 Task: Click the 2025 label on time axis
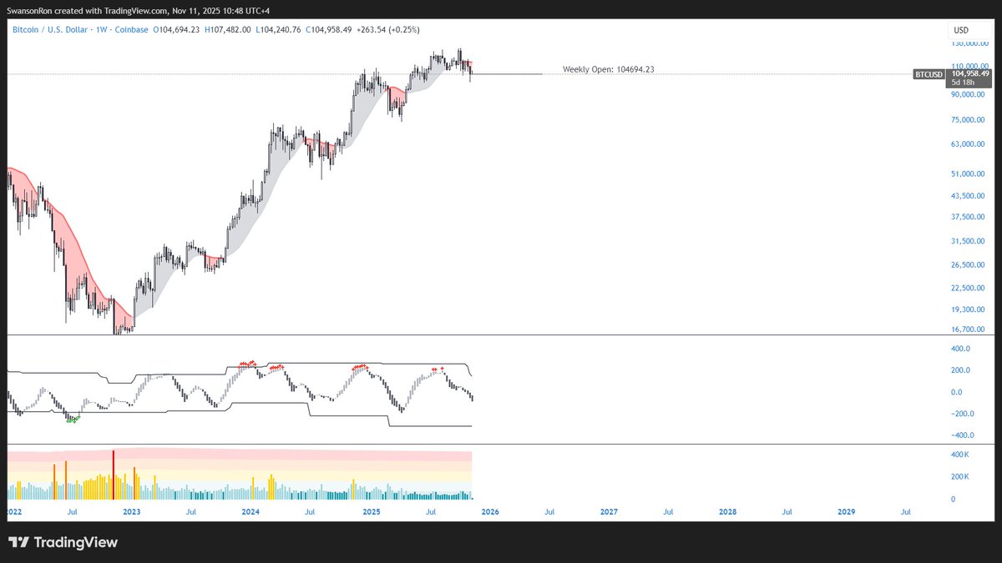point(370,511)
